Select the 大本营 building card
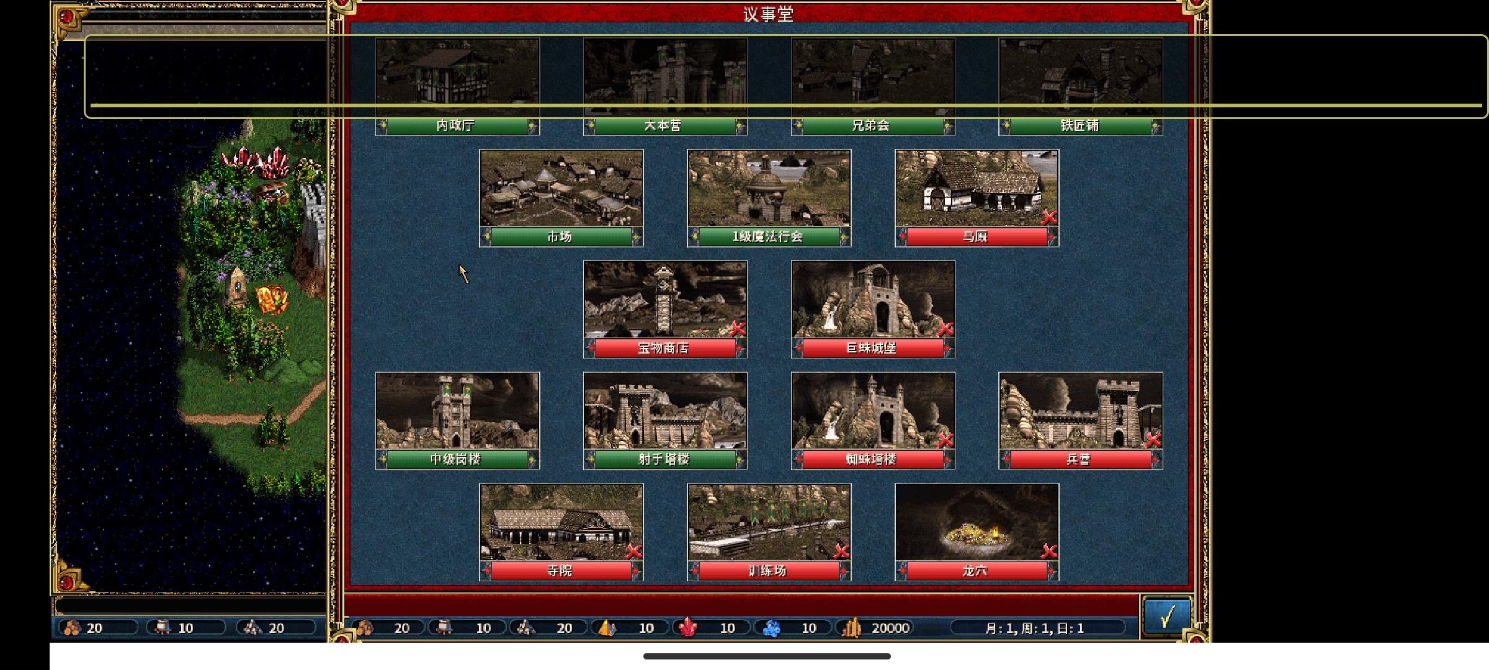The image size is (1489, 670). (x=665, y=86)
